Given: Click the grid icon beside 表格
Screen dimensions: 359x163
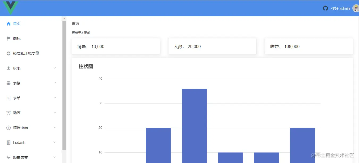Looking at the screenshot, I should pos(9,83).
